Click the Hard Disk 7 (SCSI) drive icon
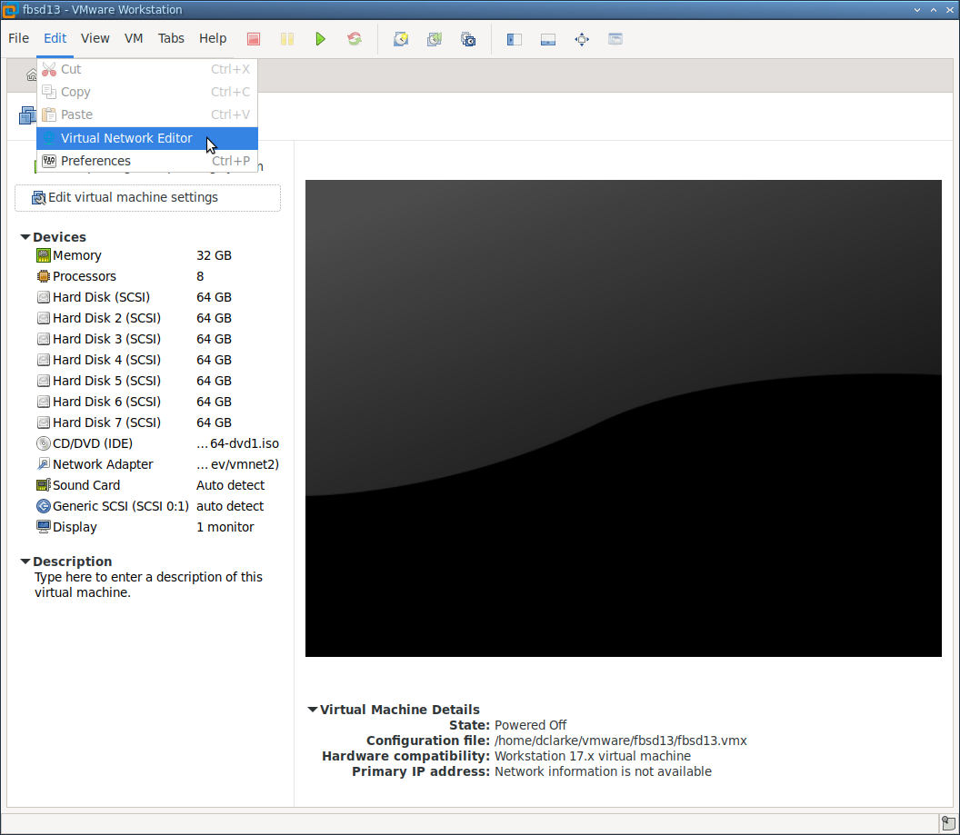 coord(44,422)
